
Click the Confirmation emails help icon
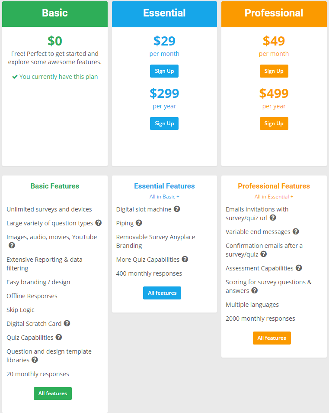point(263,254)
